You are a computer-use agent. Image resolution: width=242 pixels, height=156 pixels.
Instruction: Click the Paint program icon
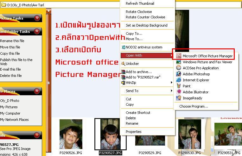coord(179,86)
